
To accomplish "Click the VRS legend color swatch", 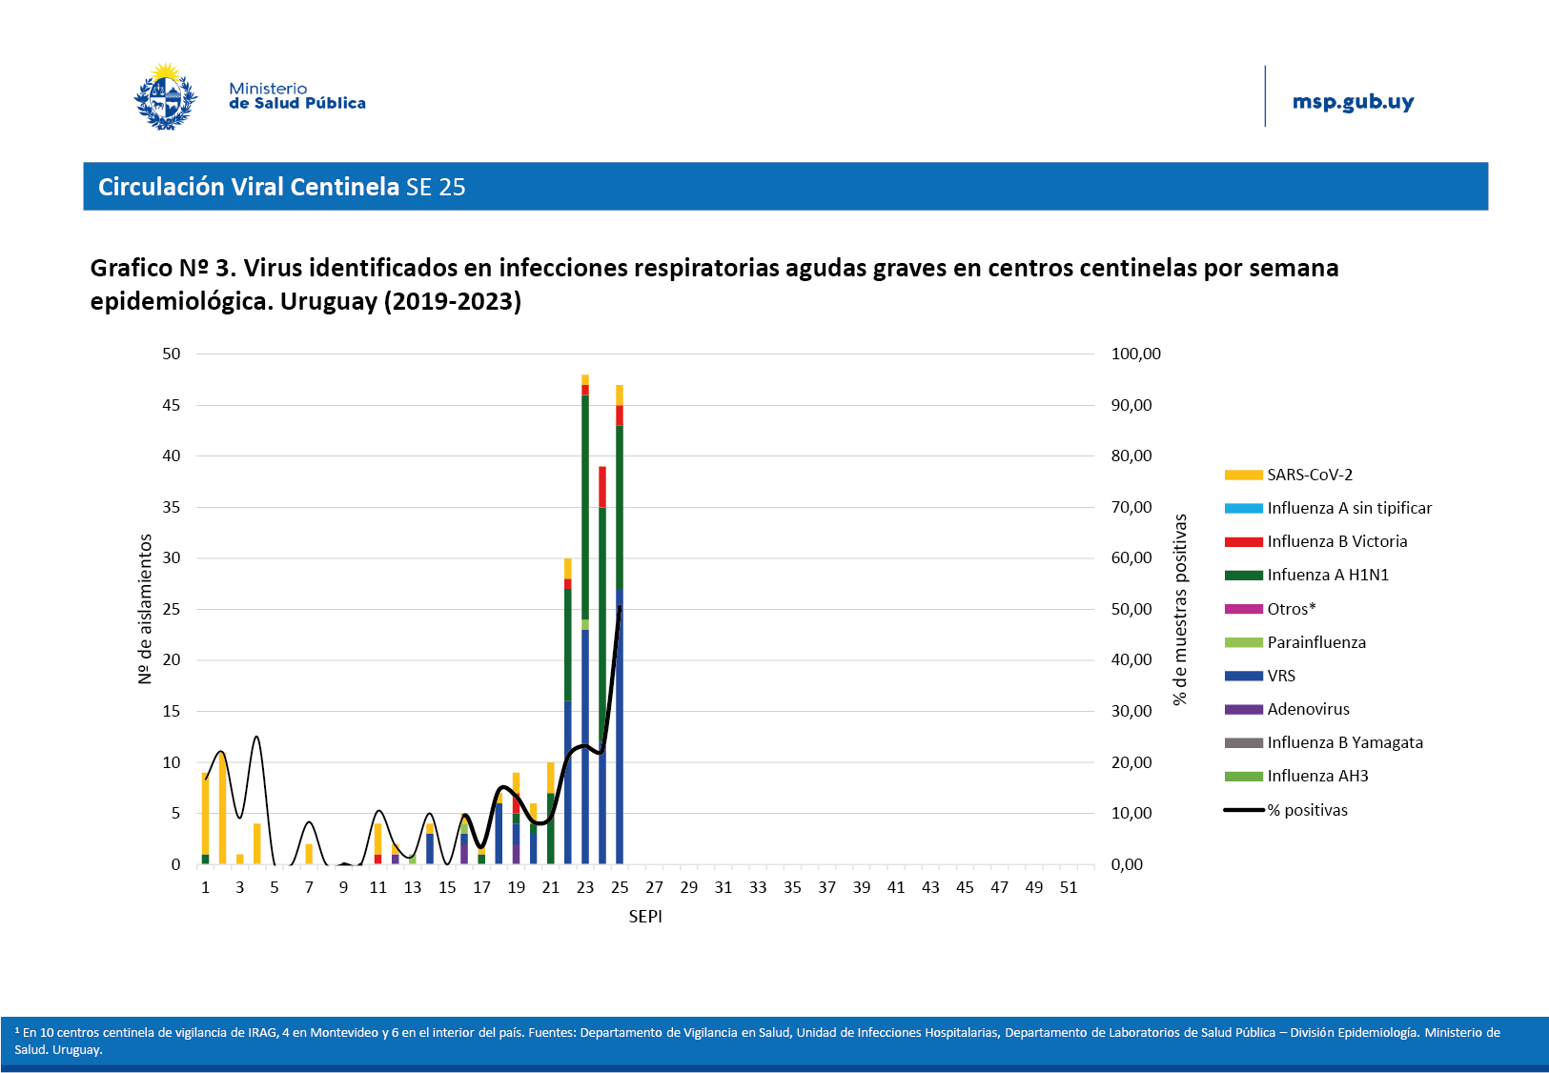I will (x=1243, y=676).
